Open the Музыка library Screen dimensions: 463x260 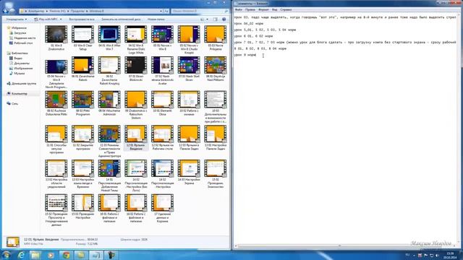(20, 73)
